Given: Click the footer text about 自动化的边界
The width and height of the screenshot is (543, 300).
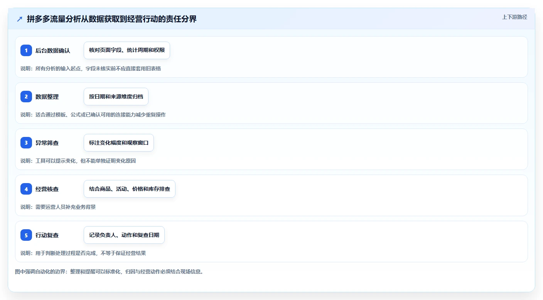Looking at the screenshot, I should (109, 272).
